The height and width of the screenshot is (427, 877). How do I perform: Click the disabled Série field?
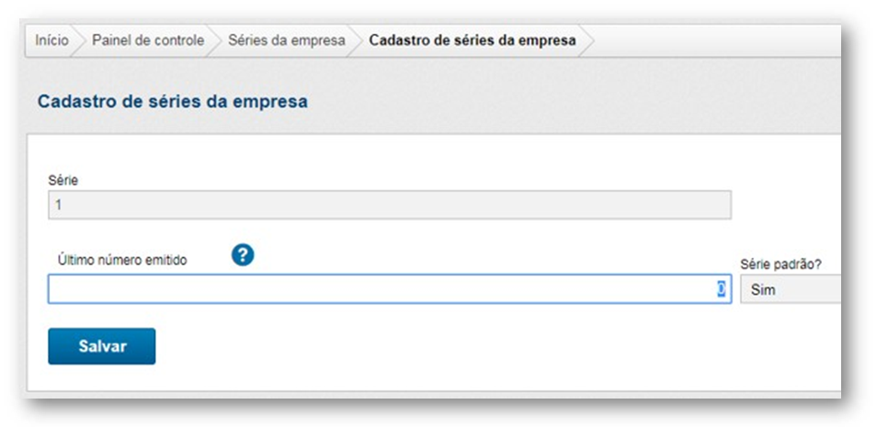[390, 205]
